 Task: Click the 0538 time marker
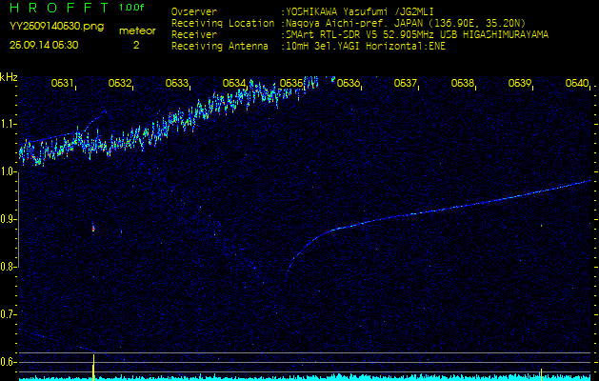pyautogui.click(x=463, y=84)
